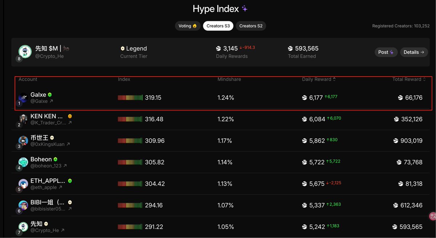This screenshot has height=238, width=436.
Task: Open the row 7 @Crypto_He link arrow
Action: click(x=62, y=230)
